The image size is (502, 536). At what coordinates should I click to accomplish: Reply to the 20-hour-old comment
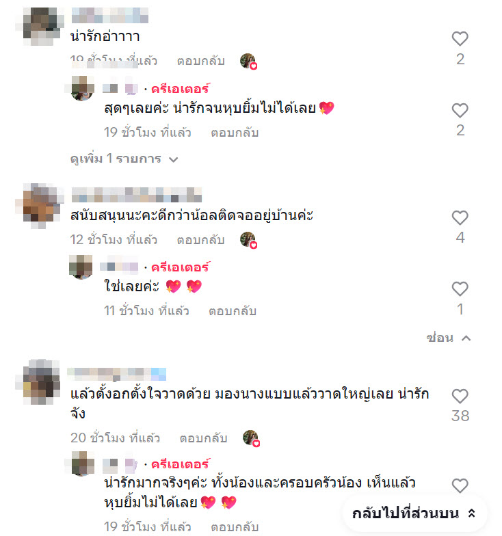pyautogui.click(x=204, y=438)
